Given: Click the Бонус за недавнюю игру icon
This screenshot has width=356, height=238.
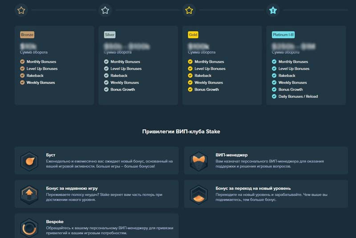Looking at the screenshot, I should coord(29,194).
